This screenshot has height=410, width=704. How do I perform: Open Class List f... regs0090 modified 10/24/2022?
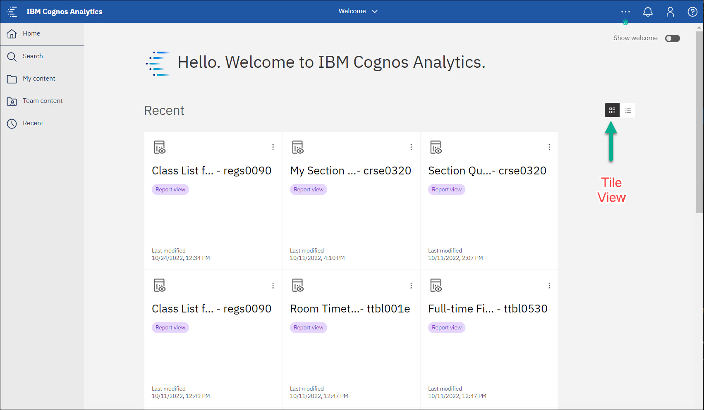click(211, 171)
